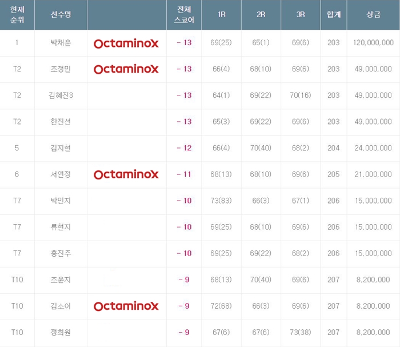400x347 pixels.
Task: Select player name 김지현
Action: (61, 148)
